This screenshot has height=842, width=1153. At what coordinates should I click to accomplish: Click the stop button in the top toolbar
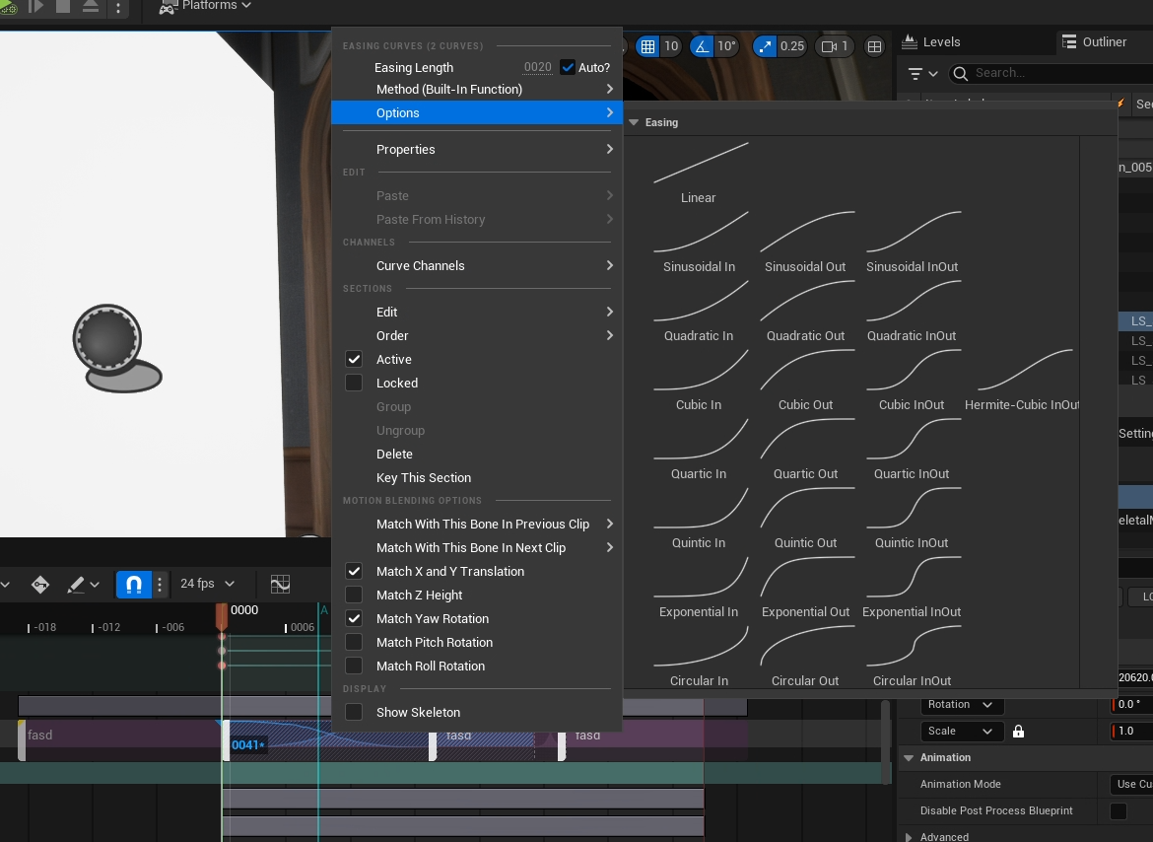pos(63,6)
